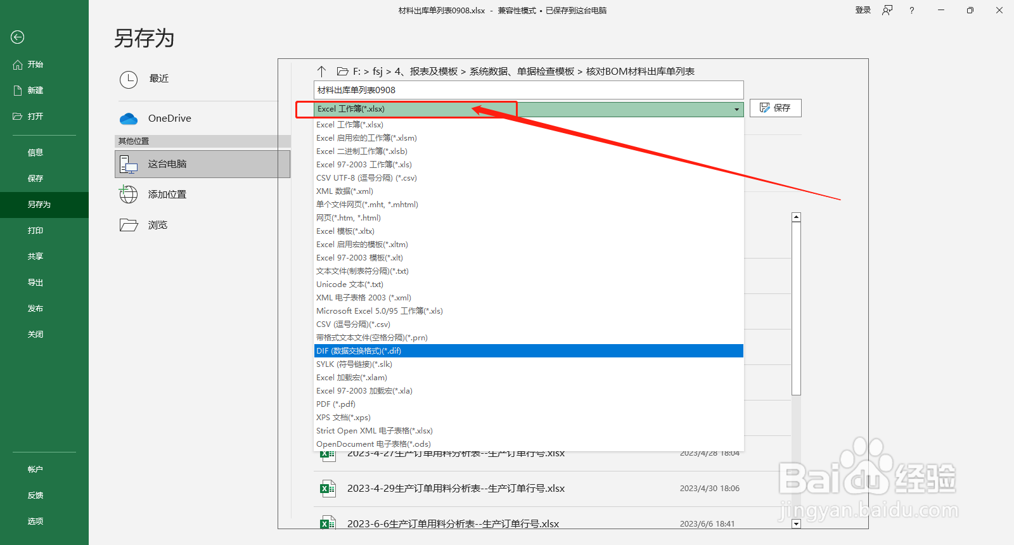Image resolution: width=1014 pixels, height=545 pixels.
Task: Choose CSV UTF-8 (逗号分隔) (*.csv)
Action: click(529, 178)
